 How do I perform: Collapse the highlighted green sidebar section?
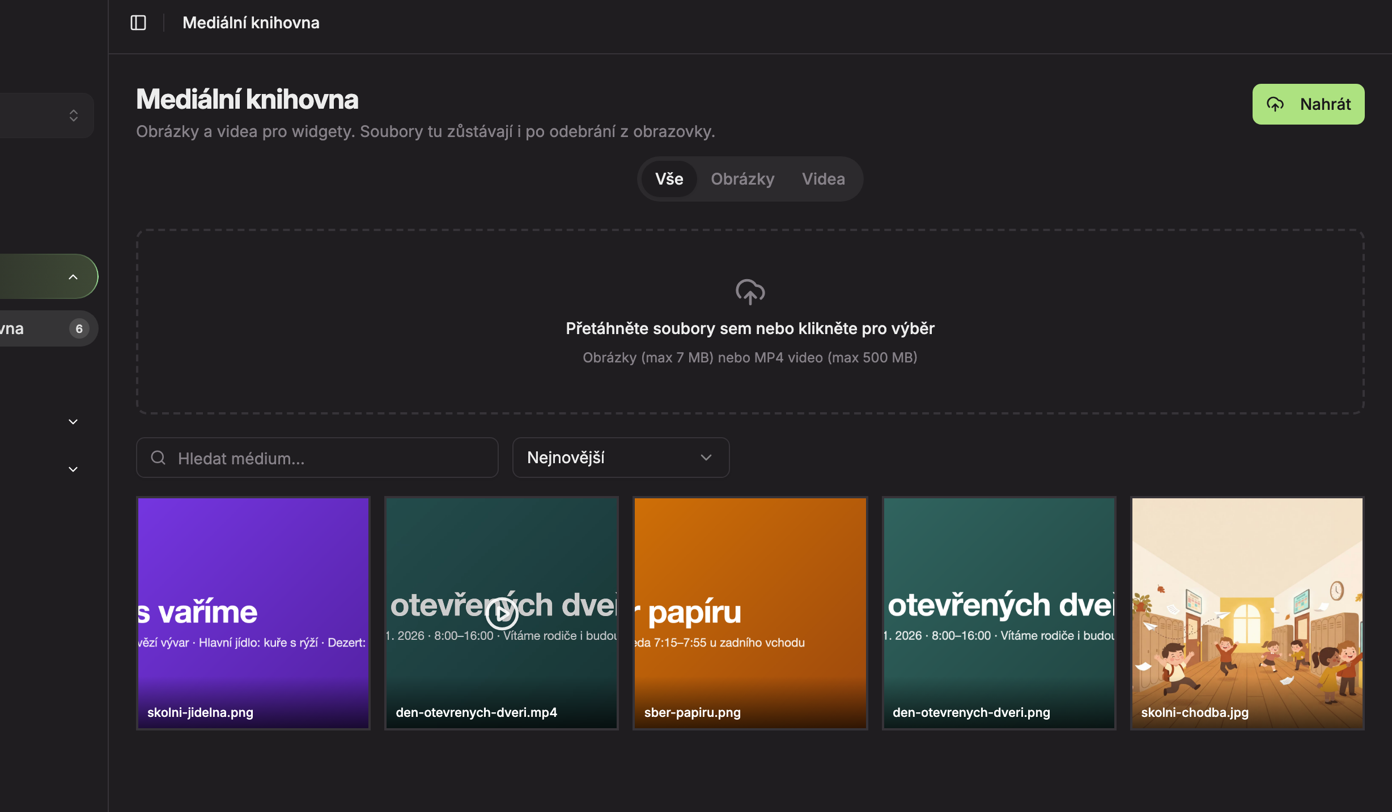pyautogui.click(x=73, y=277)
